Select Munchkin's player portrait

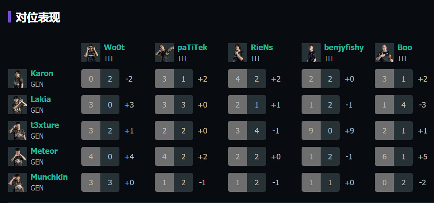coord(18,182)
